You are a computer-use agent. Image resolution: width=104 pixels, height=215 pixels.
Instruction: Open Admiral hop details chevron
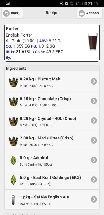[x=94, y=160]
